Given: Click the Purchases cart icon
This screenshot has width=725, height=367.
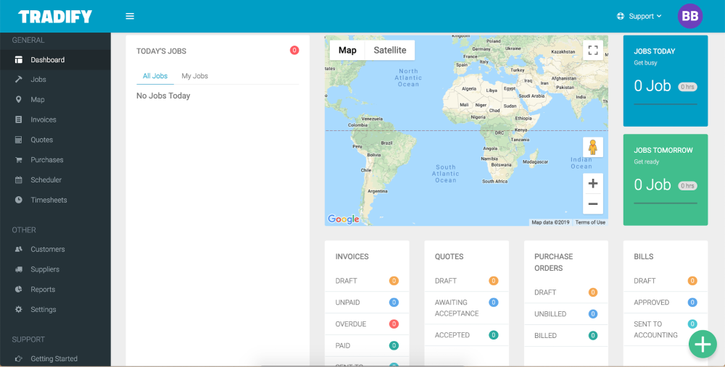Looking at the screenshot, I should [x=19, y=160].
